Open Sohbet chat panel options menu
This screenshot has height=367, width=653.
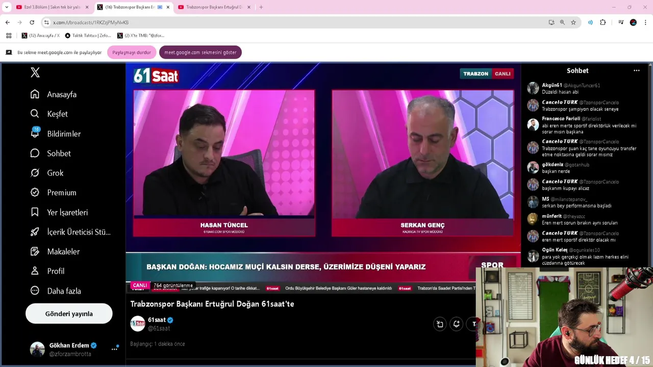coord(636,71)
